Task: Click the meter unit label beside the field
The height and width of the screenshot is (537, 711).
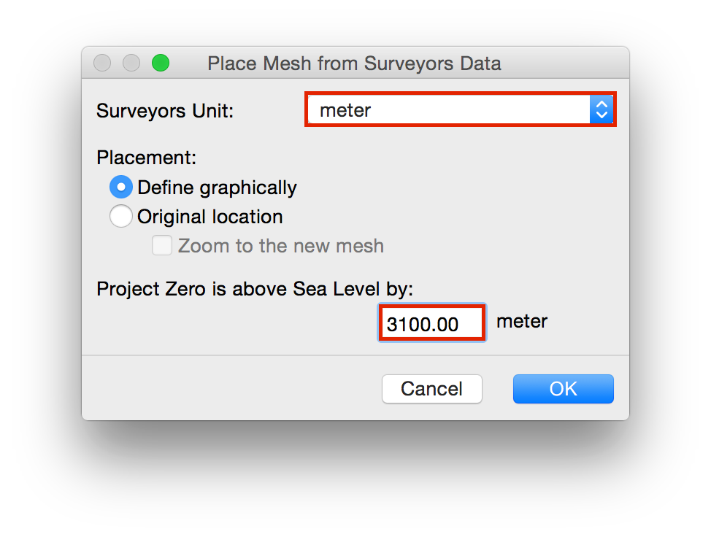Action: (522, 321)
